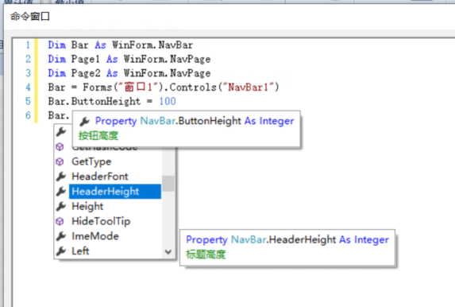Click cube icon beside HideToolTip
Viewport: 455px width, 307px height.
pos(60,221)
